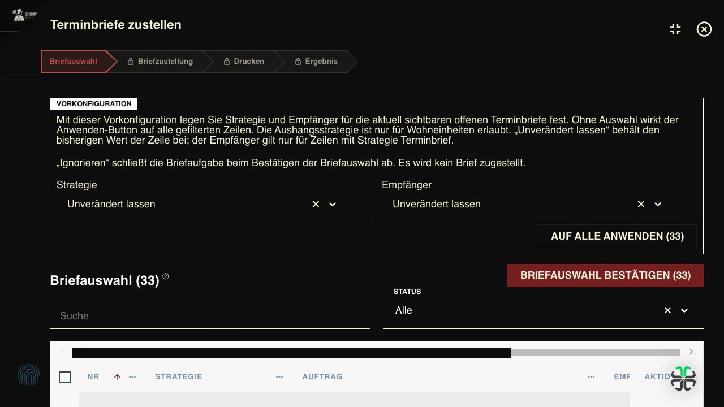Open help icon beside Briefauswahl (33) heading
Viewport: 724px width, 407px height.
166,276
